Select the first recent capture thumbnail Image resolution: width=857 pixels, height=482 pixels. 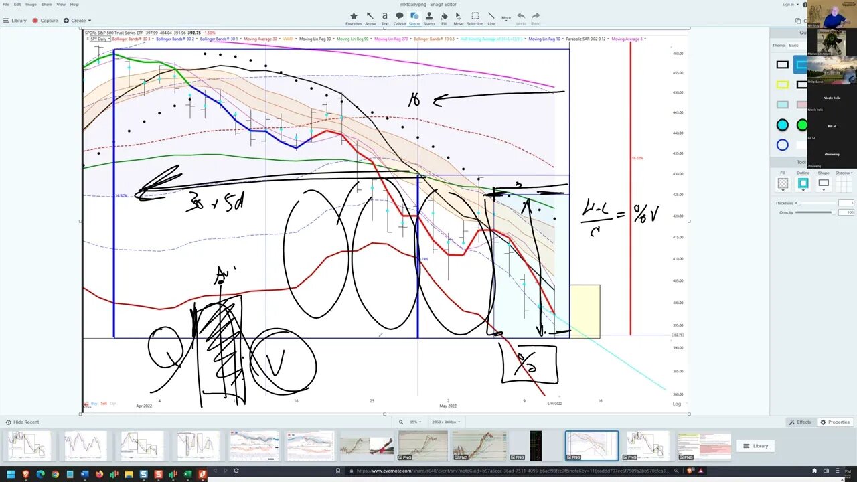click(29, 446)
